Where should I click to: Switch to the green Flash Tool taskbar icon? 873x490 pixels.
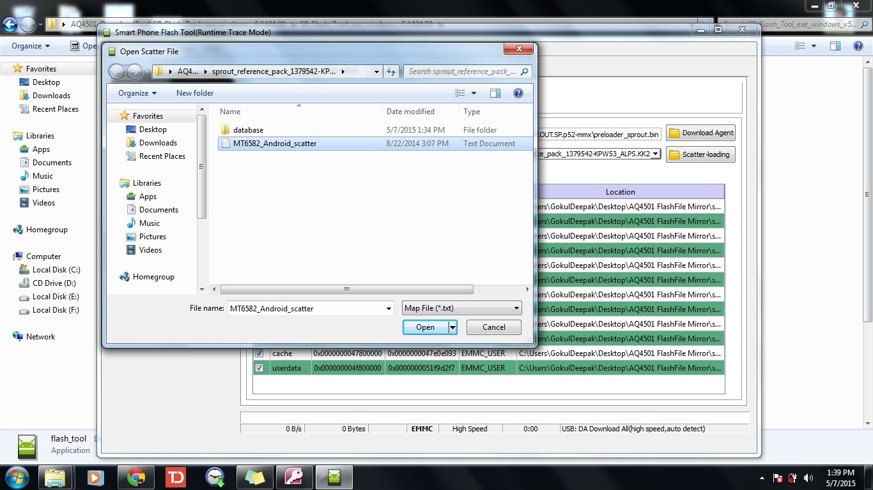point(334,477)
